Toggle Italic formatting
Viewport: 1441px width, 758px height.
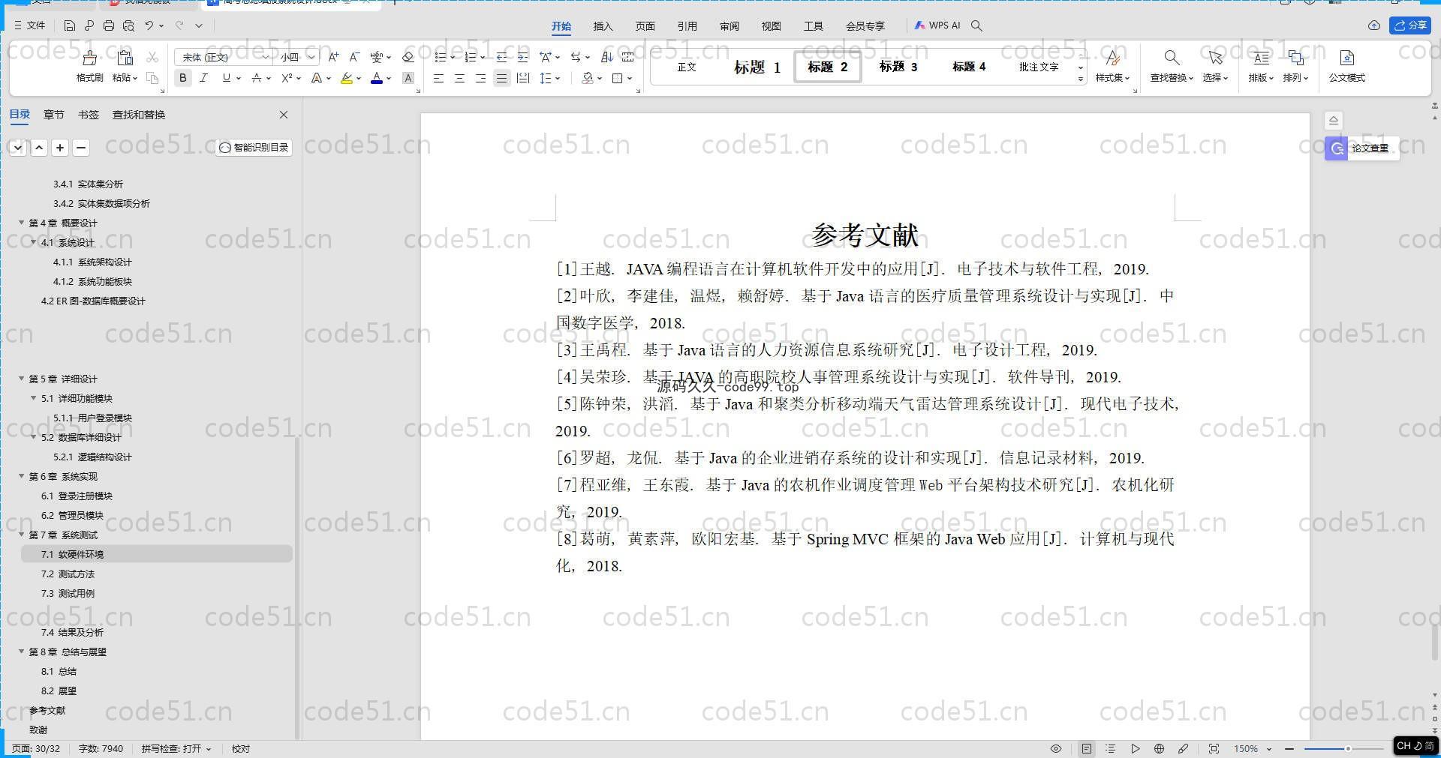point(203,78)
